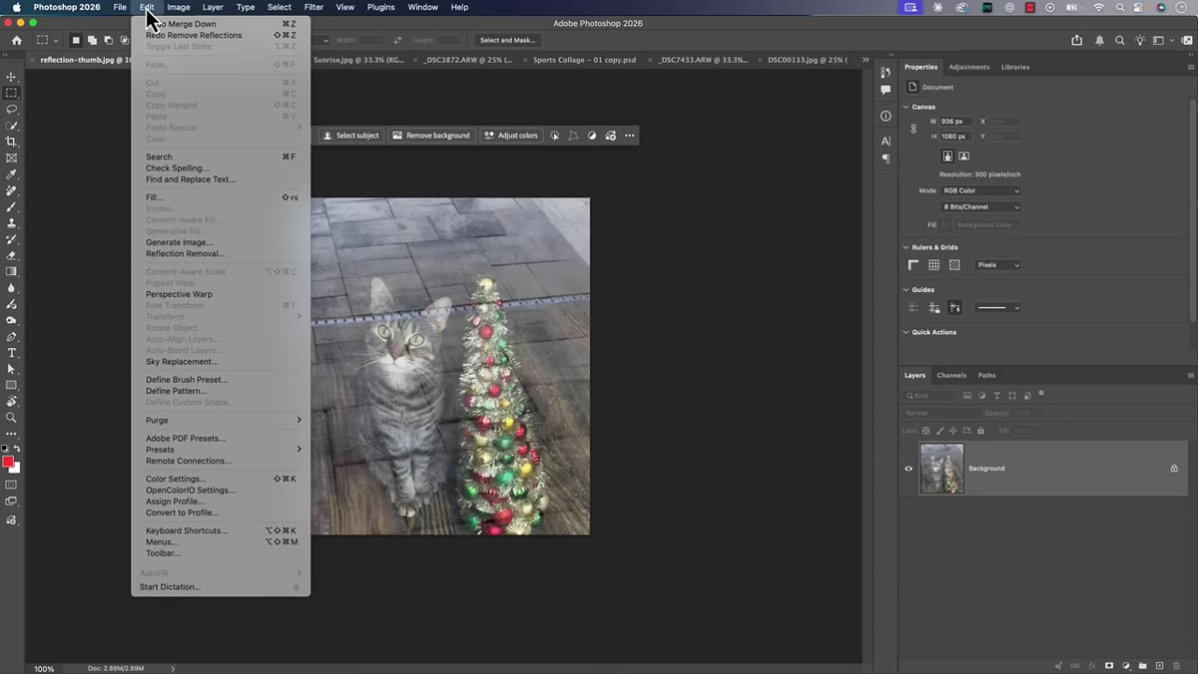Screen dimensions: 1198x674
Task: Toggle landscape canvas orientation
Action: (963, 157)
